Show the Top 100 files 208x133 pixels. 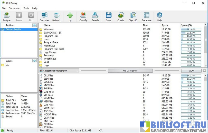coord(133,17)
